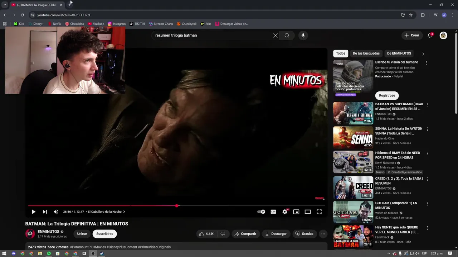Open the Streams Charts bookmark
The width and height of the screenshot is (458, 257).
pos(161,24)
